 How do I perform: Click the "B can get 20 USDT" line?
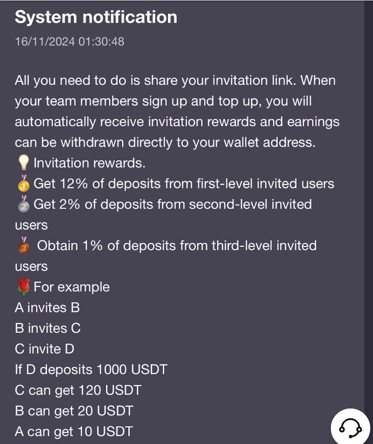tap(74, 411)
